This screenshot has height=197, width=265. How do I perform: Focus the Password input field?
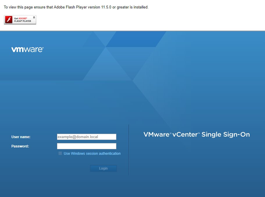coord(86,146)
